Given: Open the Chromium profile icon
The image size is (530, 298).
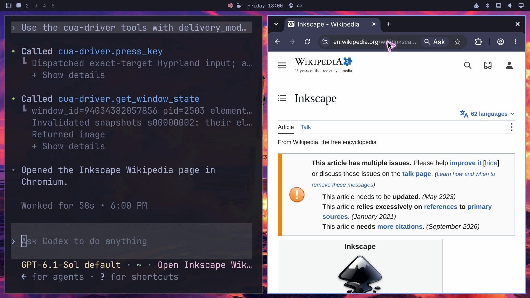Looking at the screenshot, I should point(500,42).
